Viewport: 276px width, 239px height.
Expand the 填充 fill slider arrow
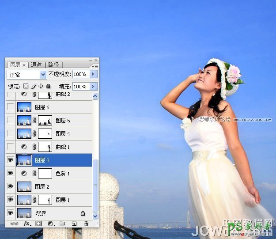pos(93,87)
